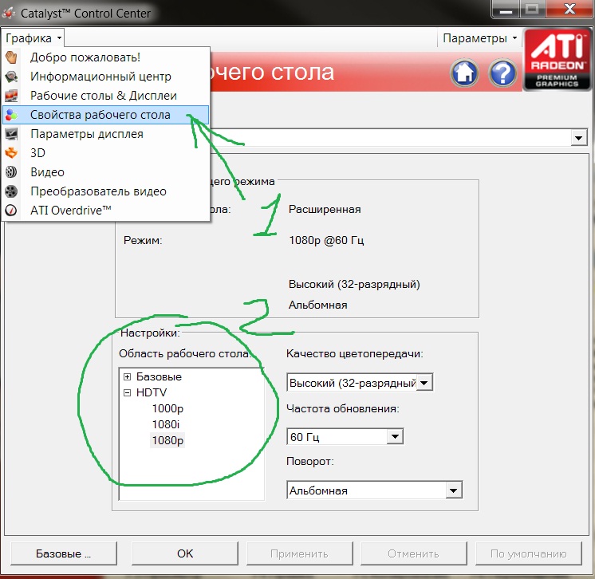Choose Свойства рабочего стола menu item
The width and height of the screenshot is (595, 579).
tap(106, 115)
